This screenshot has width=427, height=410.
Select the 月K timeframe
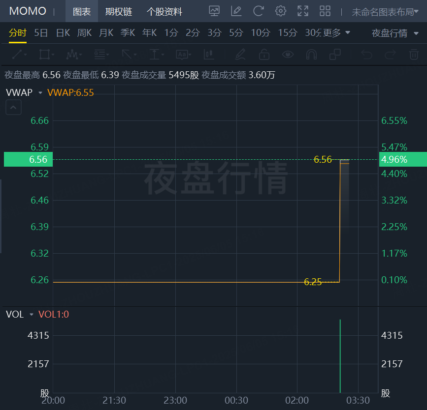(106, 32)
